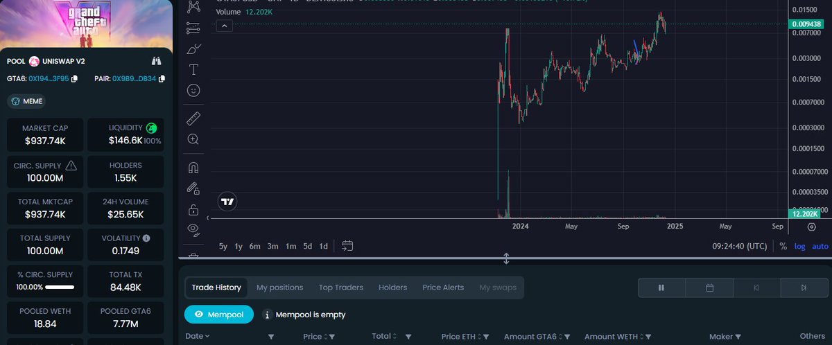Click the Mempool is empty info icon
Viewport: 832px width, 345px height.
point(268,315)
